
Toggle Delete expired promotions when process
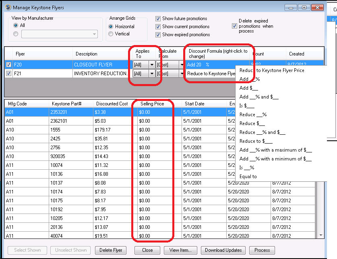tap(234, 26)
